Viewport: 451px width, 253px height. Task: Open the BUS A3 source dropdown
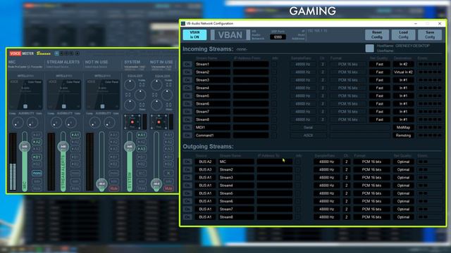(x=205, y=169)
